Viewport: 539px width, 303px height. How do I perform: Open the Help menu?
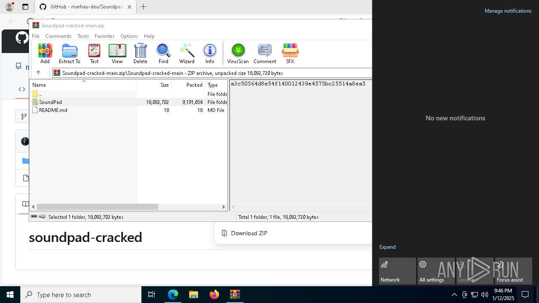(149, 36)
